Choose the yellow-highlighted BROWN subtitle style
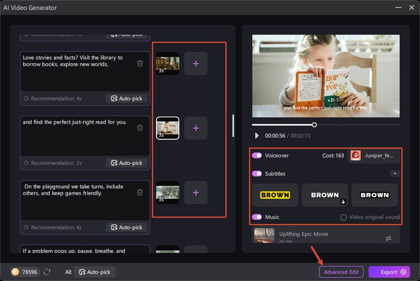 pos(275,195)
